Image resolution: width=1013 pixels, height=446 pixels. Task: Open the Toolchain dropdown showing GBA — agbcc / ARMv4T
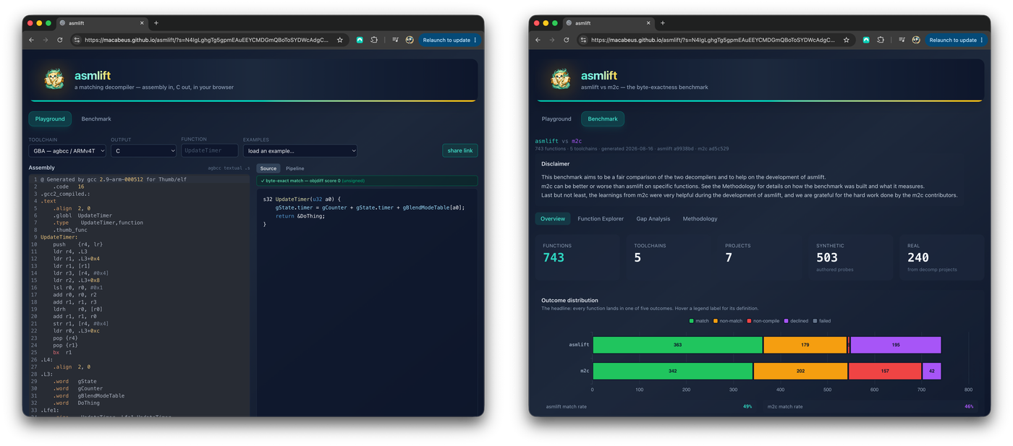[67, 150]
